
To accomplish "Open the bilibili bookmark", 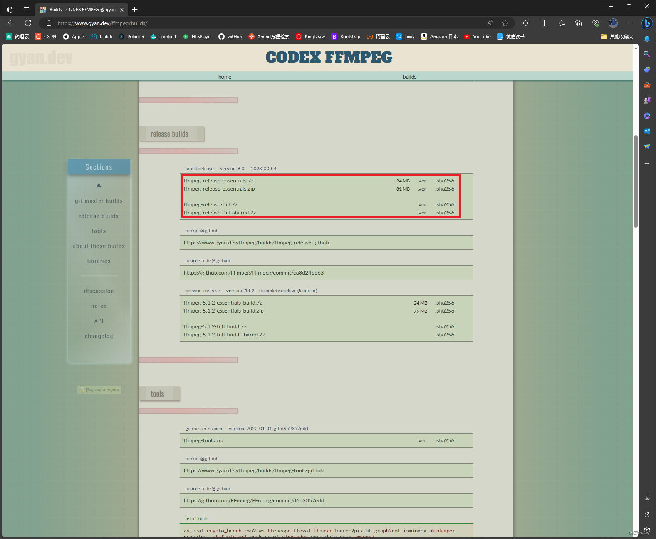I will click(x=101, y=37).
